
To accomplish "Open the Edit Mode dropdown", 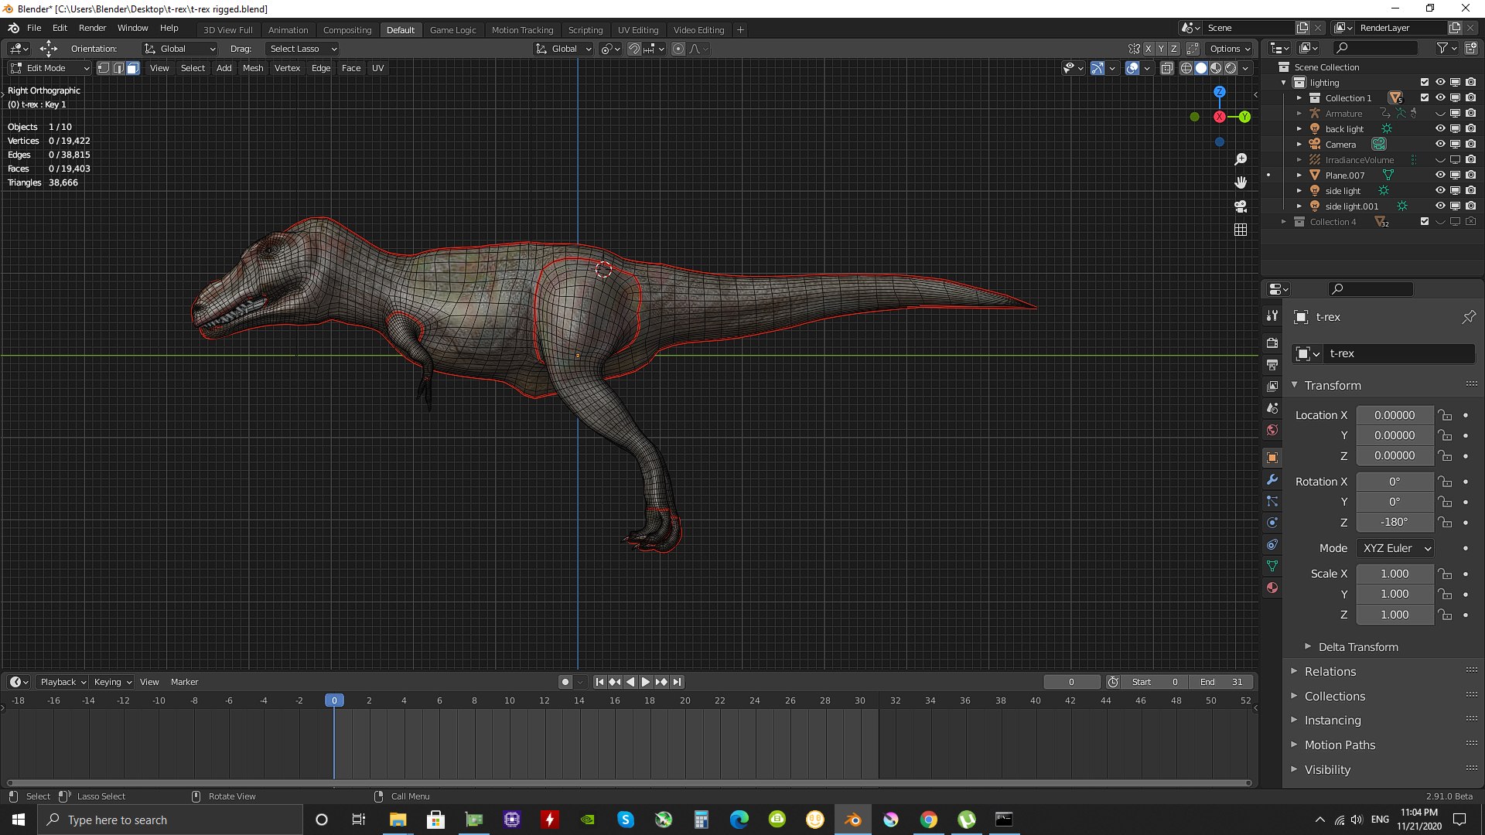I will point(49,68).
